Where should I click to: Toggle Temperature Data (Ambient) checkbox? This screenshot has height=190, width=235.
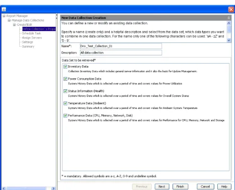coord(65,104)
